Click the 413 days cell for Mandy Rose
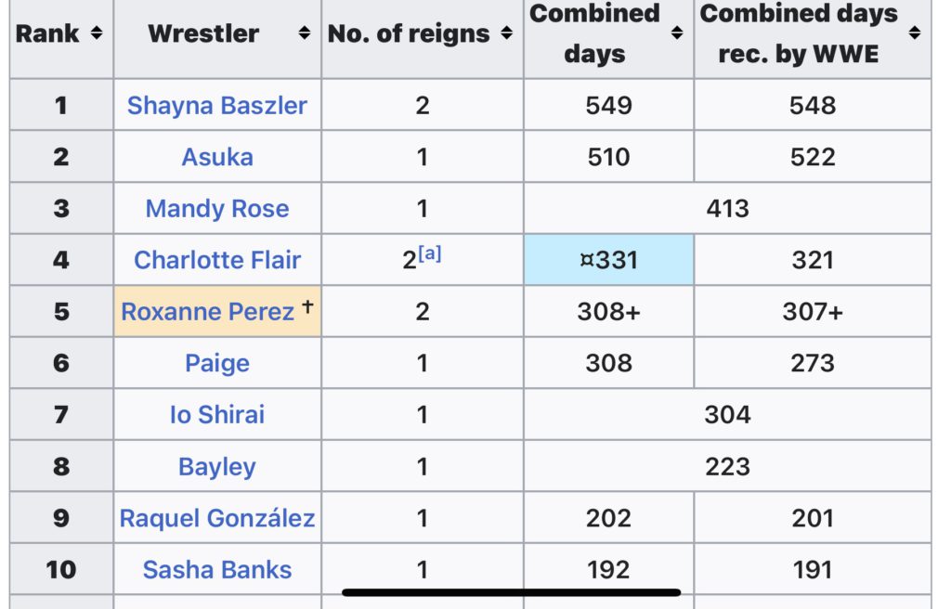951x609 pixels. [x=727, y=209]
